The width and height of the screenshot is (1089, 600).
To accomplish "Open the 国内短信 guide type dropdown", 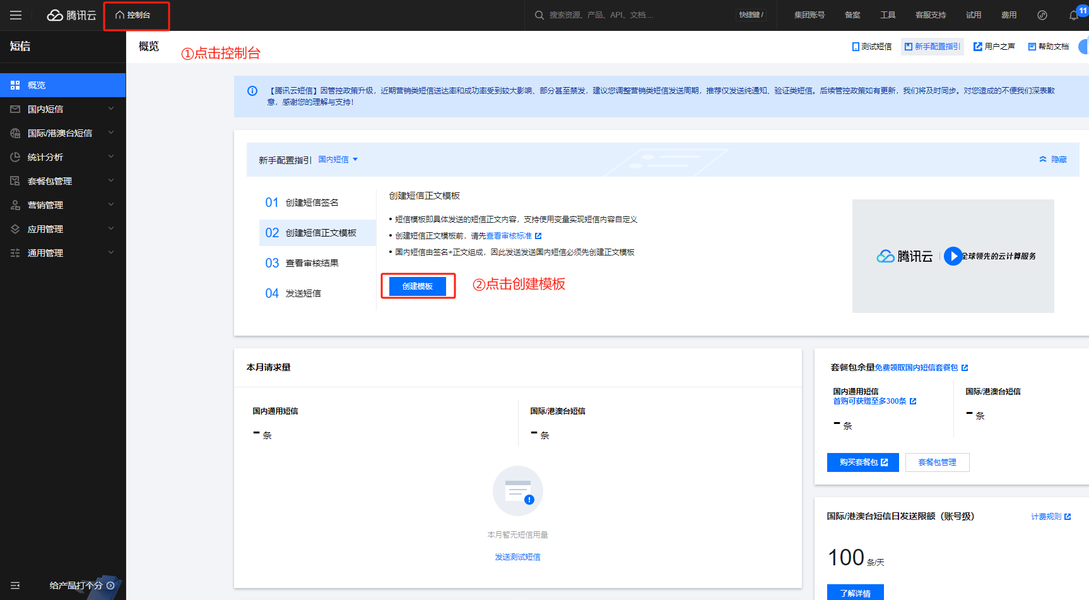I will click(x=338, y=160).
